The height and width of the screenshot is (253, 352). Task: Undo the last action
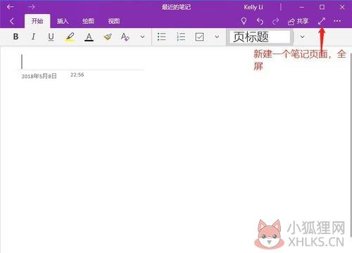[260, 21]
